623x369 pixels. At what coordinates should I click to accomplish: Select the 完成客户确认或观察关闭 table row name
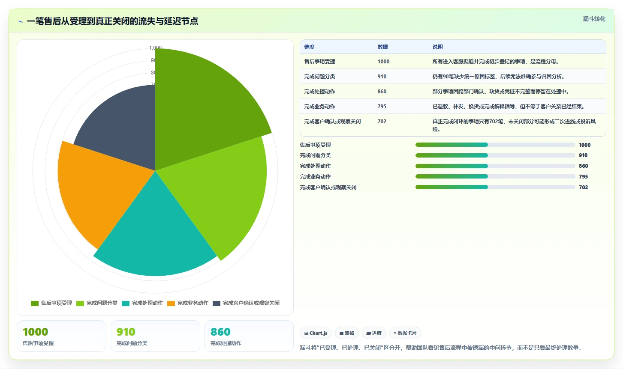(332, 122)
